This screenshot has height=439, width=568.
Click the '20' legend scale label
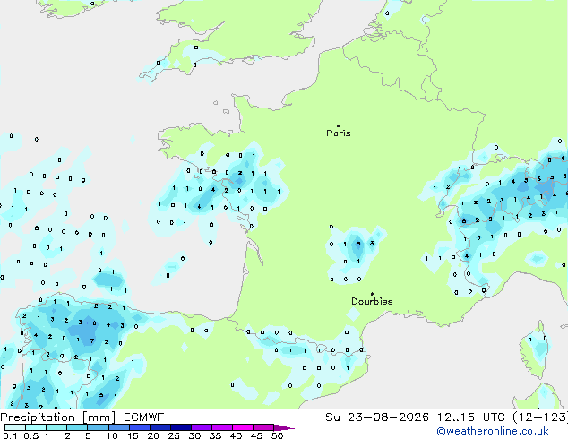point(153,435)
